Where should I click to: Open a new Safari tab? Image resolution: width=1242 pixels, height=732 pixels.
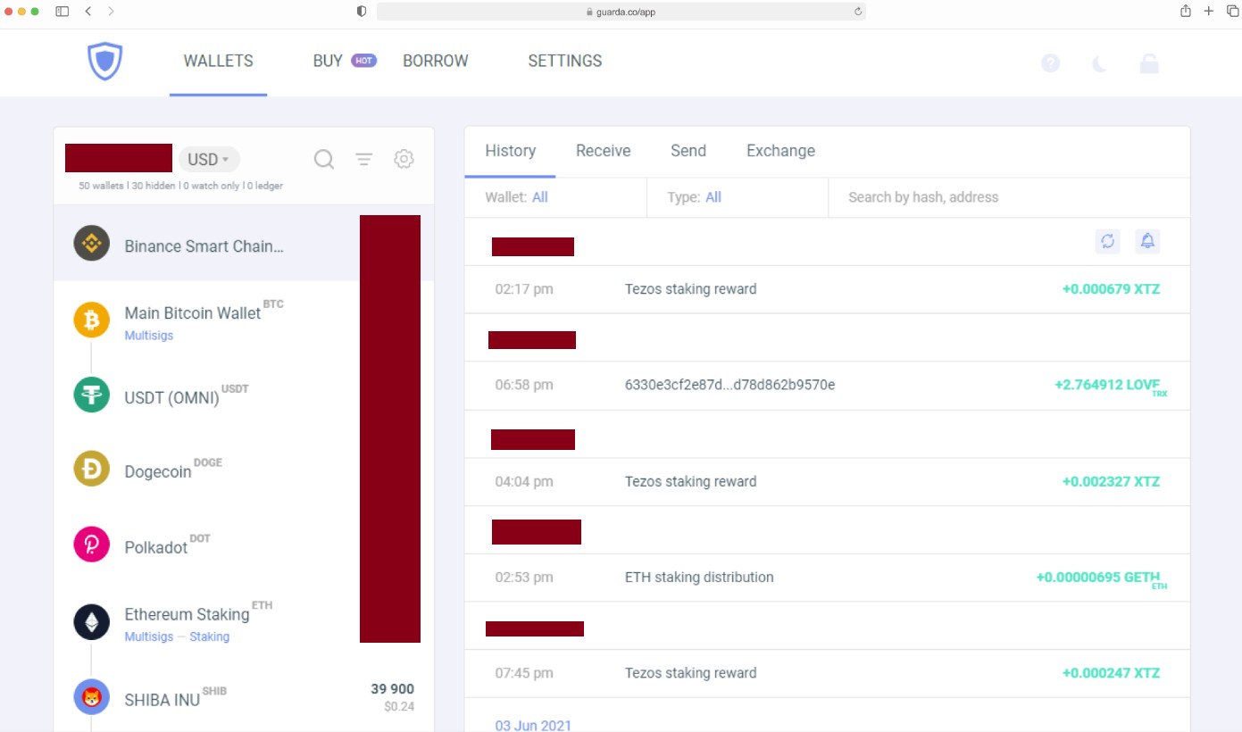(1209, 11)
